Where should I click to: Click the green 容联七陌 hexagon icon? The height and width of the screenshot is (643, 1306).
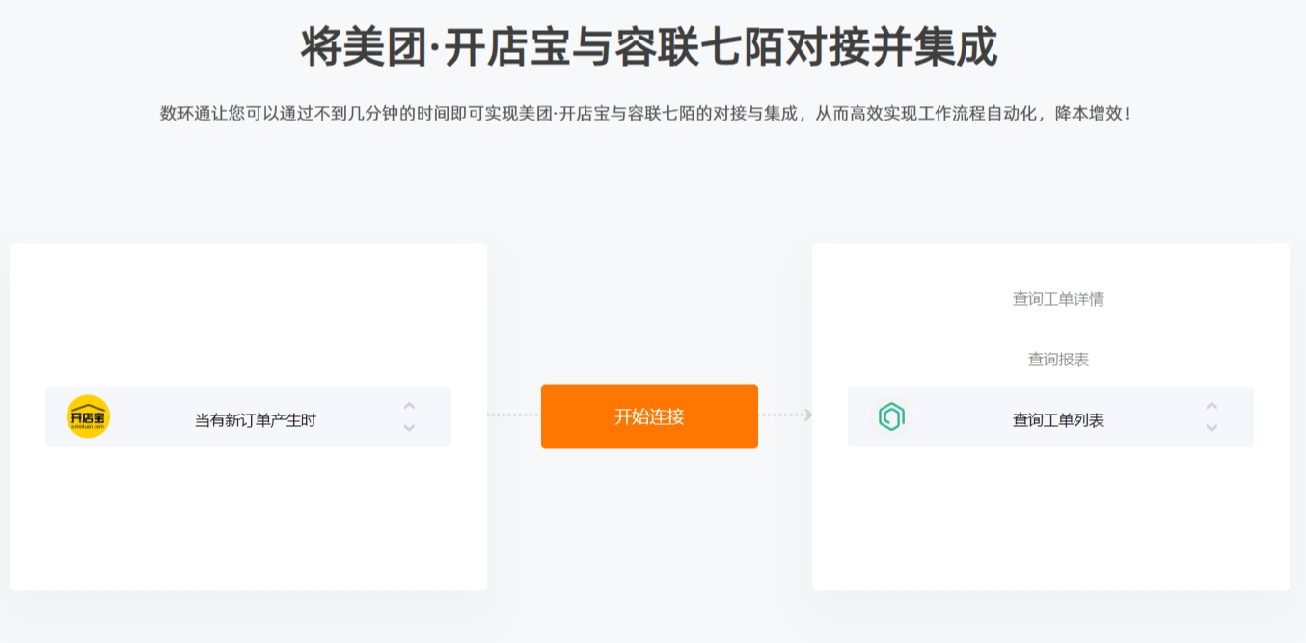click(891, 416)
